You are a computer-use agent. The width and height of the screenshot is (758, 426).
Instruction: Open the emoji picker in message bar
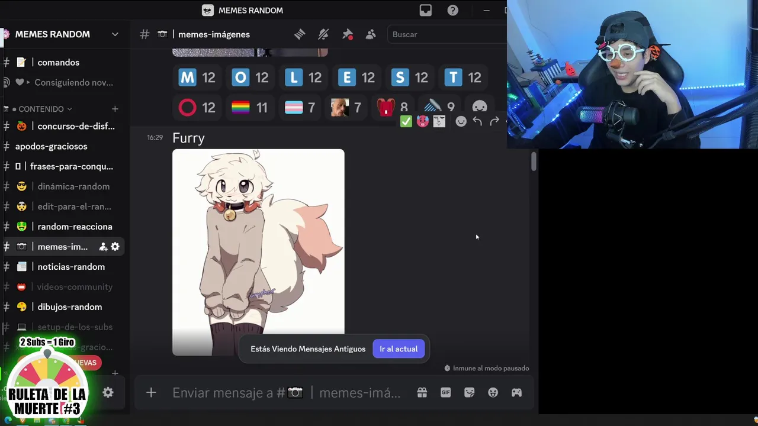click(493, 392)
